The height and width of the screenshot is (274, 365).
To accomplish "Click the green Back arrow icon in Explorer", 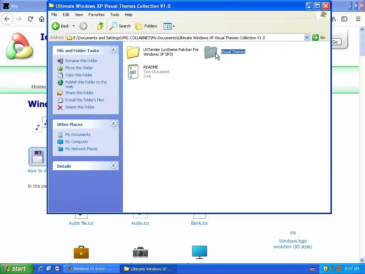I will click(55, 26).
